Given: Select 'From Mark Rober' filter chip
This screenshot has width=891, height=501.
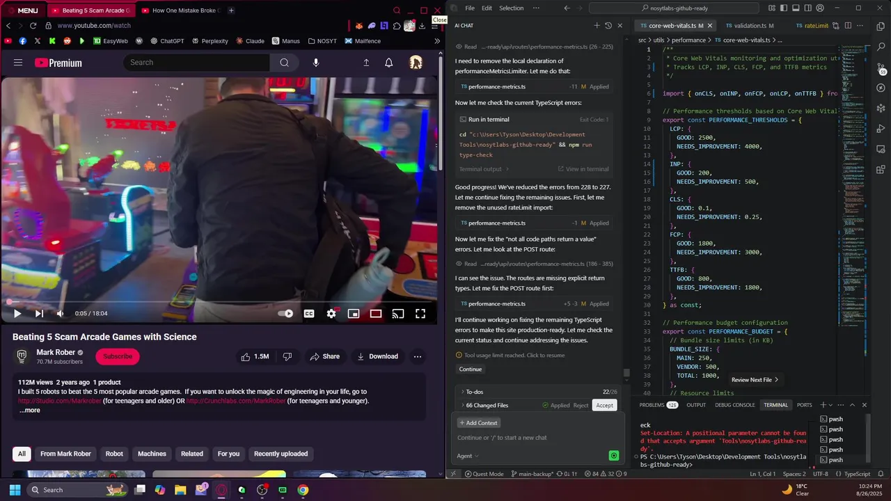Looking at the screenshot, I should click(65, 454).
